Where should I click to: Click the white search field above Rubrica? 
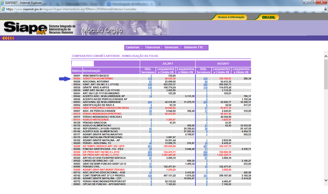point(82,63)
